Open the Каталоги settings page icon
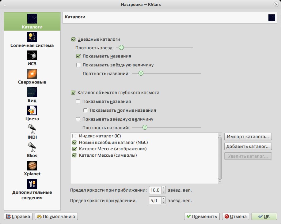 pos(32,19)
